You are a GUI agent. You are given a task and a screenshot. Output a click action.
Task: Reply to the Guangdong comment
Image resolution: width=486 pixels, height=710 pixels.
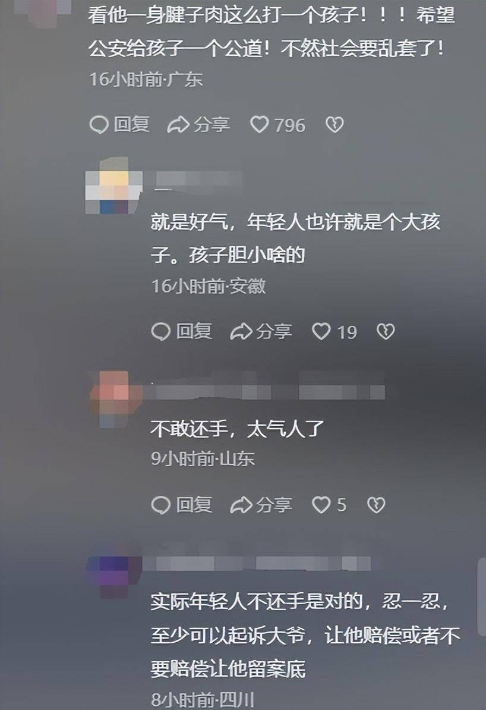[119, 124]
